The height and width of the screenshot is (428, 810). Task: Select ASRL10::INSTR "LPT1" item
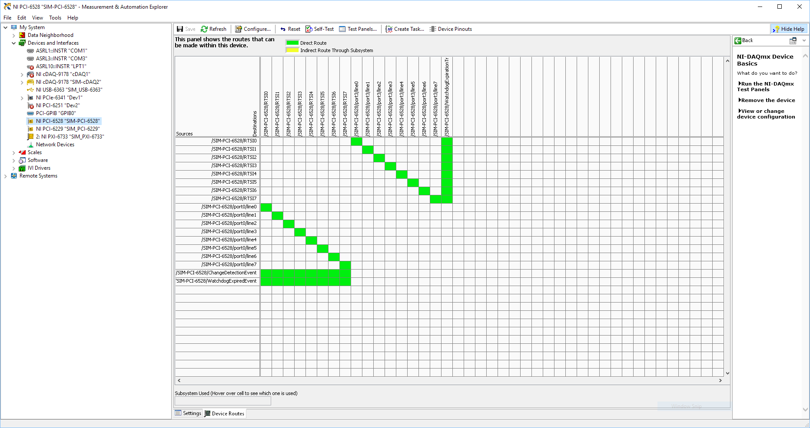(57, 66)
